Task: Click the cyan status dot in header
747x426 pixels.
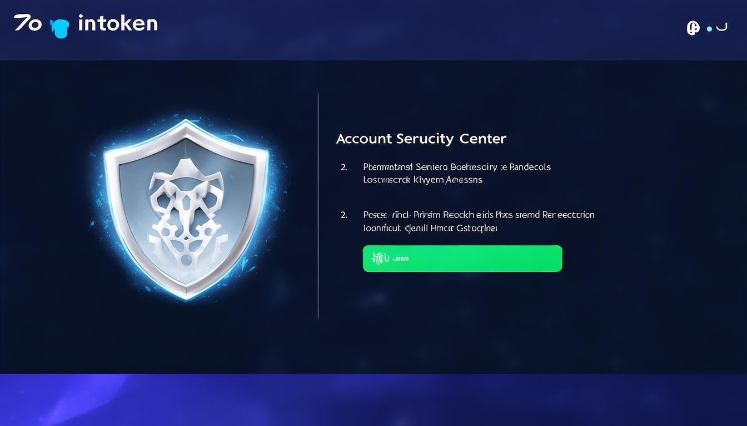Action: click(709, 29)
